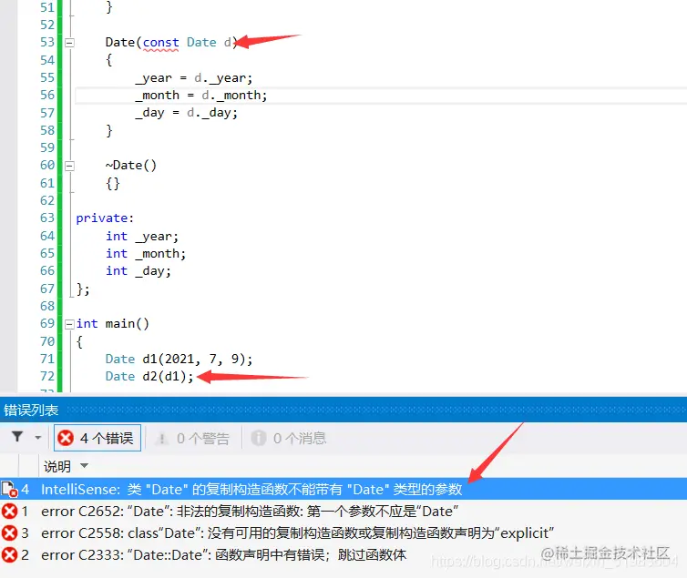This screenshot has height=578, width=687.
Task: Click int _month; member declaration
Action: tap(146, 254)
